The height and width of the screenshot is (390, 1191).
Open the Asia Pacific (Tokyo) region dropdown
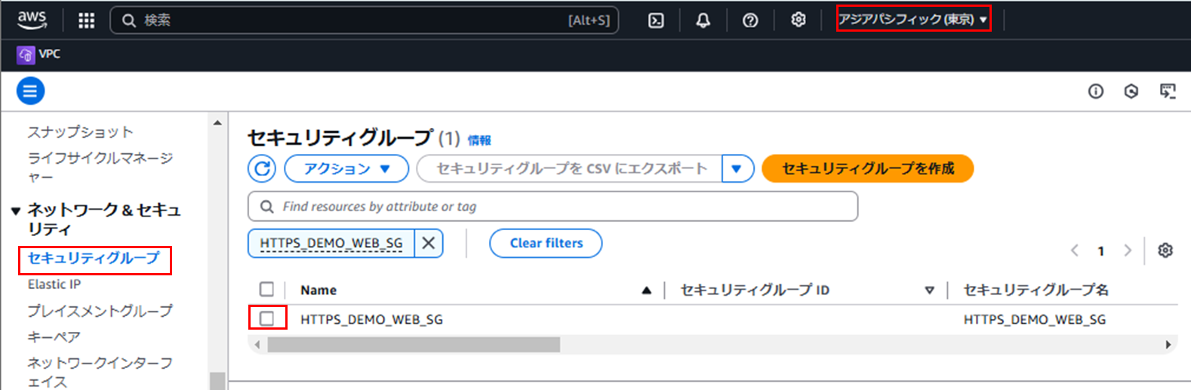(x=913, y=20)
